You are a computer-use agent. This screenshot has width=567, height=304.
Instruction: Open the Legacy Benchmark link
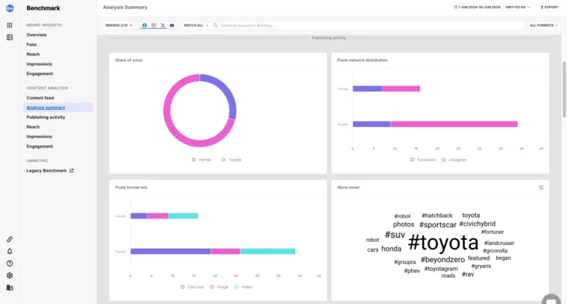[47, 170]
